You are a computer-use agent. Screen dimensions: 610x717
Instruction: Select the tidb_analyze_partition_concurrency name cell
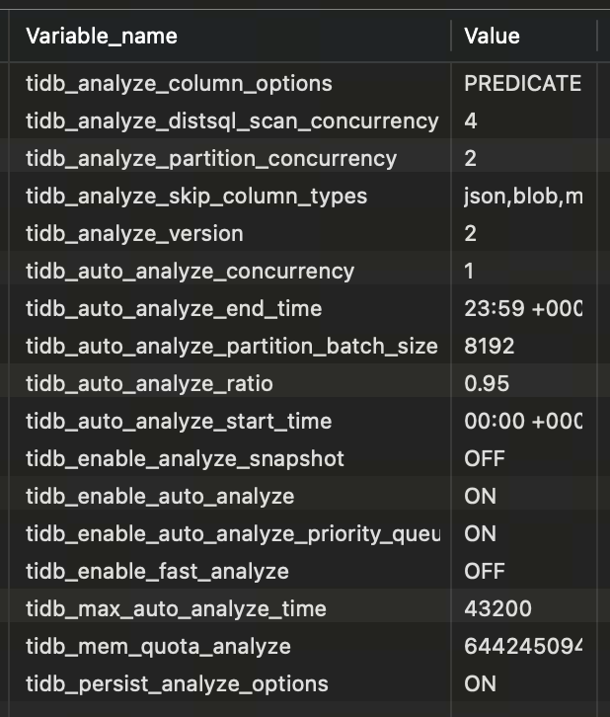tap(211, 159)
